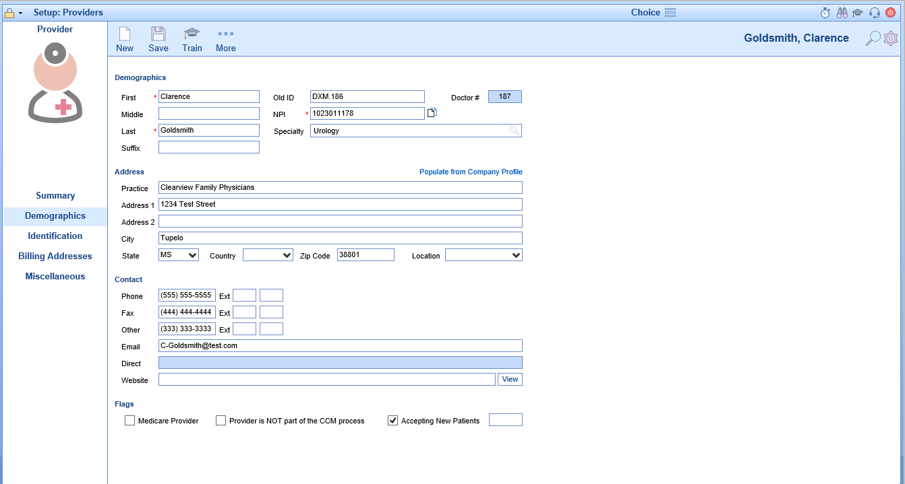
Task: Click the Save floppy disk icon
Action: click(x=158, y=34)
